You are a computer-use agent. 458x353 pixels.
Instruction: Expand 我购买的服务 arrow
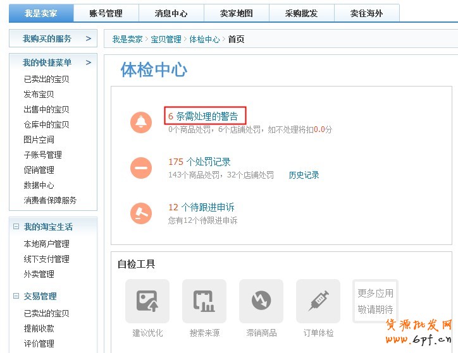(x=88, y=39)
